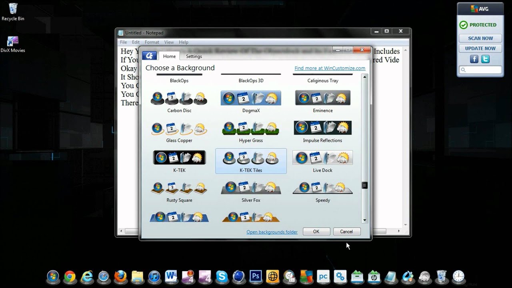Open the DivX Movies desktop shortcut
This screenshot has width=512, height=288.
[x=13, y=44]
